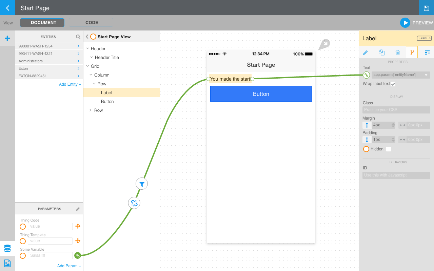Select the 993411-WASH-4321 entity row
This screenshot has width=434, height=271.
coord(49,54)
